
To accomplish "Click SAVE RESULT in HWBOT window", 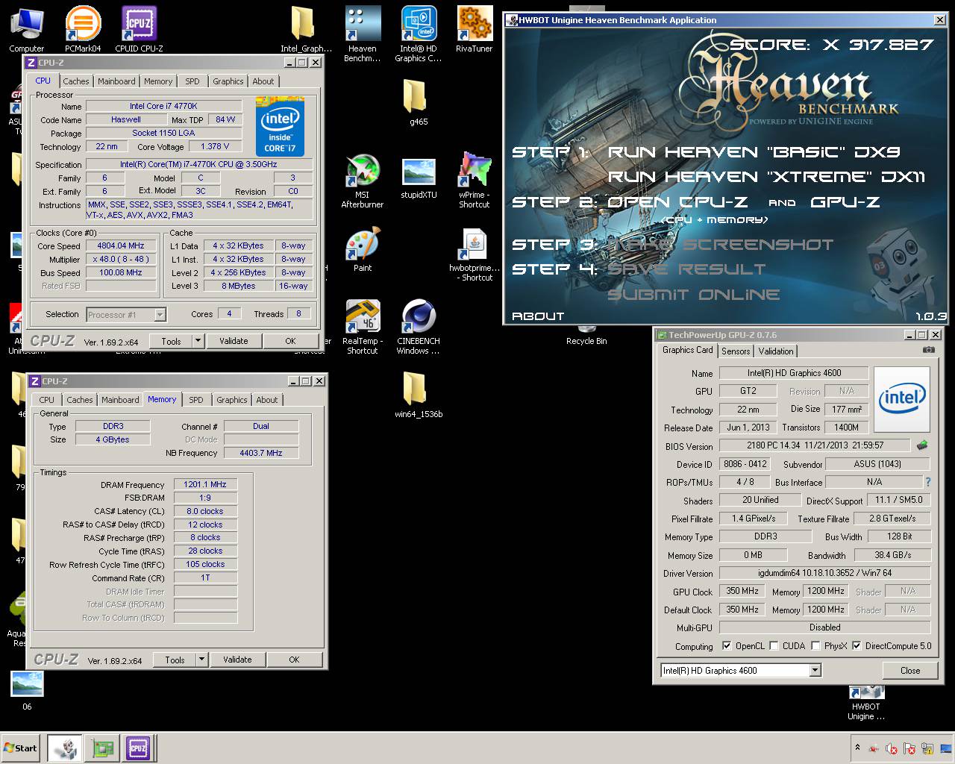I will pos(686,269).
